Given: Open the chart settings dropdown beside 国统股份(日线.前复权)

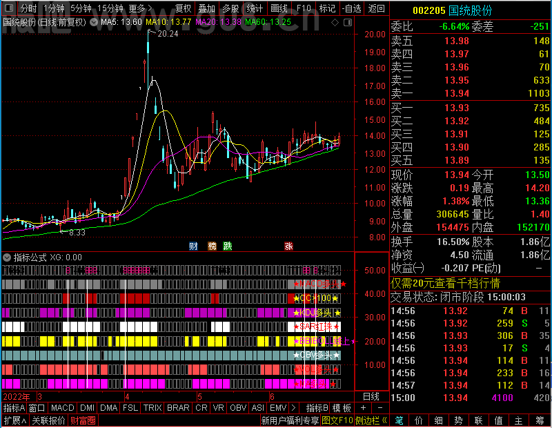Looking at the screenshot, I should 94,22.
